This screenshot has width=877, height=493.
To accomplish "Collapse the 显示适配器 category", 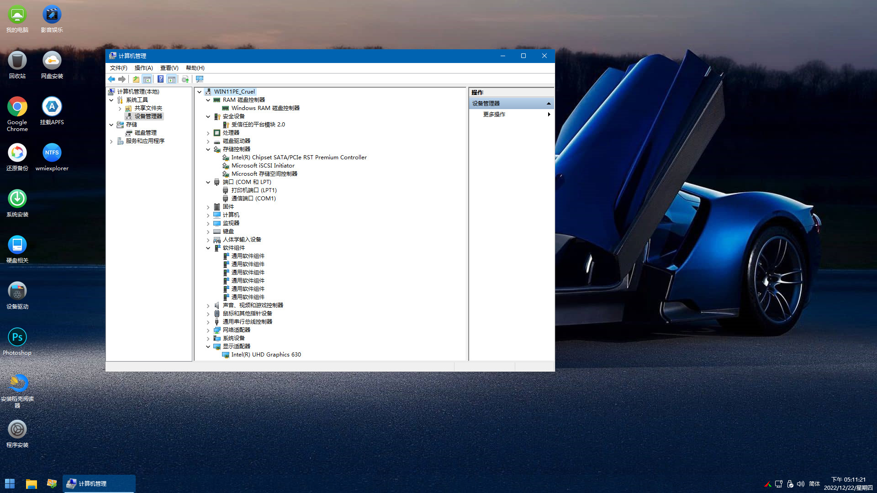I will tap(208, 346).
